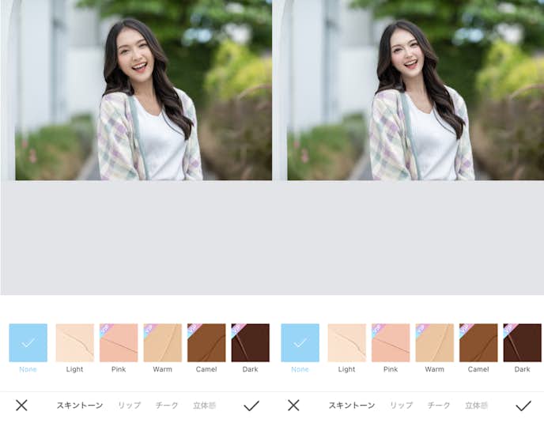Apply Warm skin tone in left editor
Image resolution: width=544 pixels, height=423 pixels.
point(162,343)
